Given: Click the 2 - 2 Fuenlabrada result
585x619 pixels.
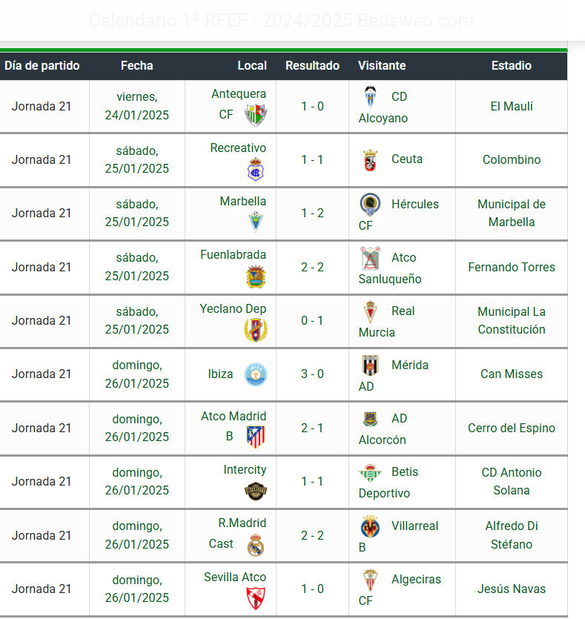Looking at the screenshot, I should [312, 268].
